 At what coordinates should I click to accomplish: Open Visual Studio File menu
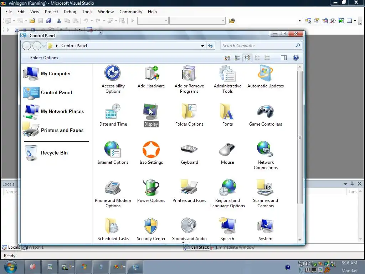9,12
